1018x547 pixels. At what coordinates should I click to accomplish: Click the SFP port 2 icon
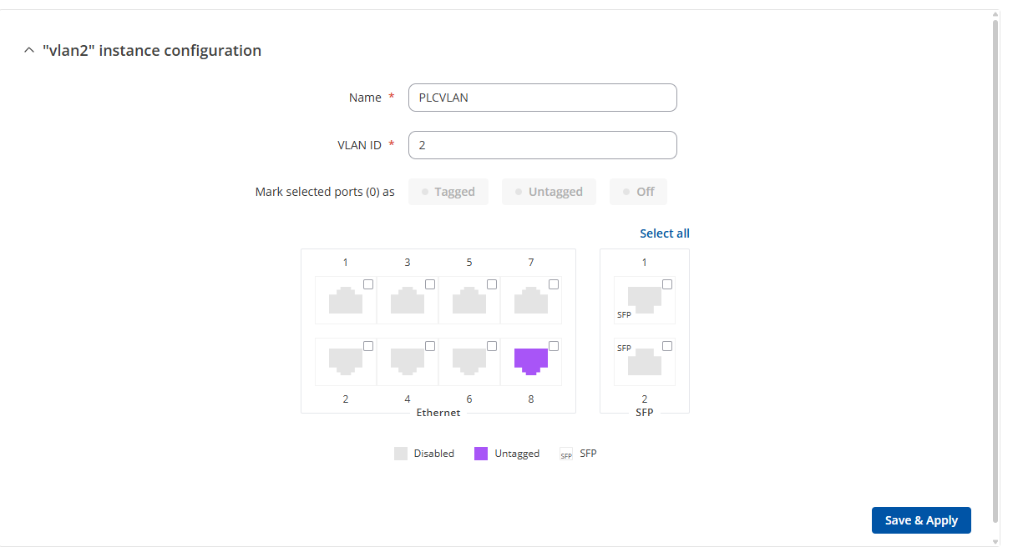pos(644,362)
